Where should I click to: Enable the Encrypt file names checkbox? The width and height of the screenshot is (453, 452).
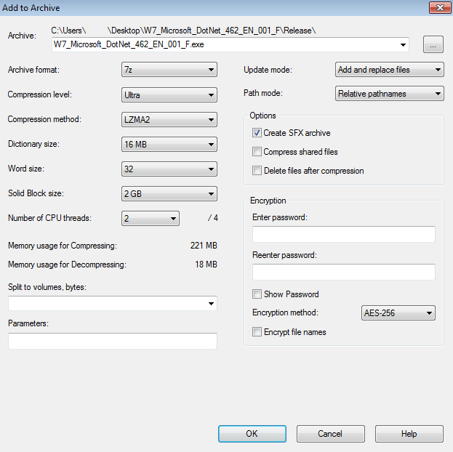point(257,332)
